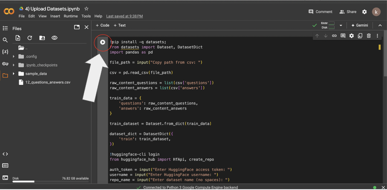Toggle show hidden files eye icon
The width and height of the screenshot is (387, 190).
tap(54, 38)
